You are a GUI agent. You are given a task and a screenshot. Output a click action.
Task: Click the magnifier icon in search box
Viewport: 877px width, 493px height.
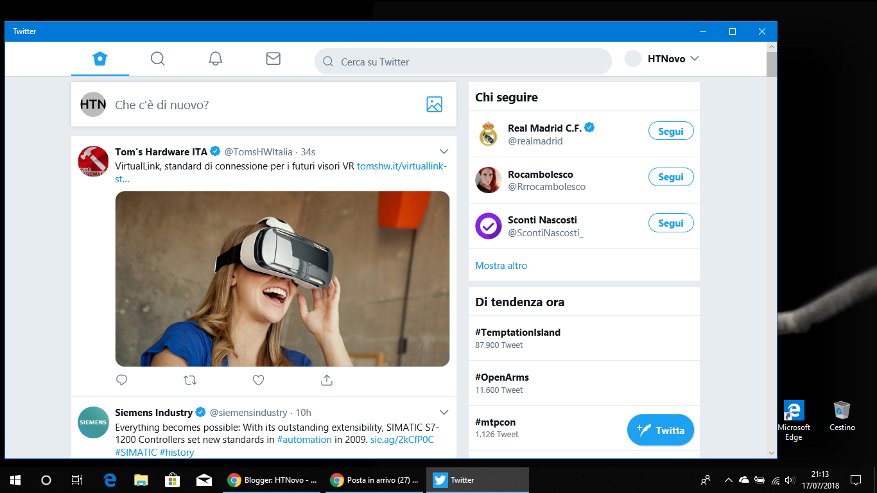tap(328, 62)
